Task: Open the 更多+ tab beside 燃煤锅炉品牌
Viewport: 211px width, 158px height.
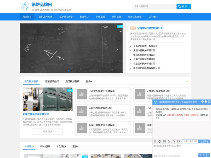Action: (89, 81)
